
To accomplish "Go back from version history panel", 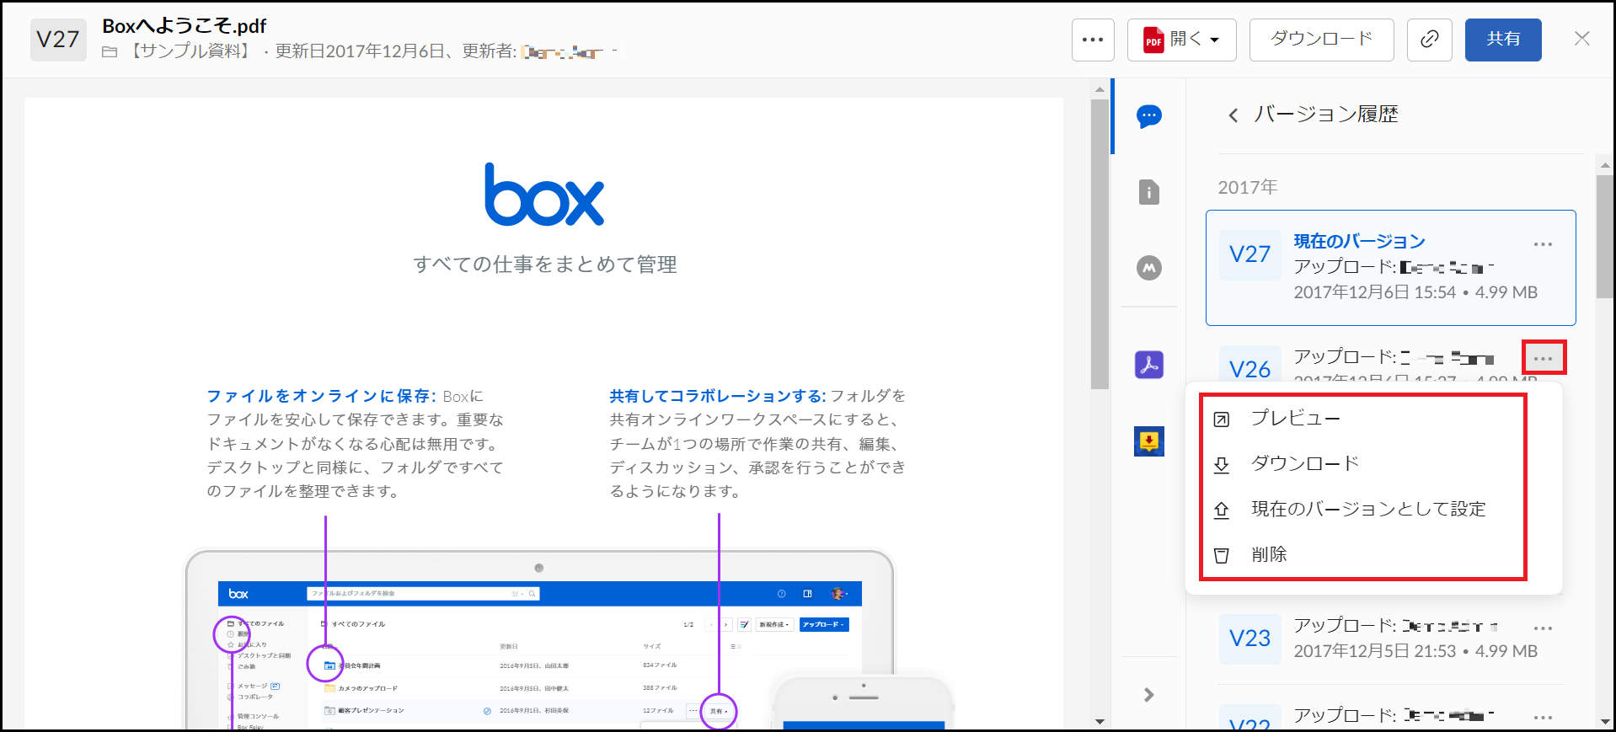I will point(1233,115).
